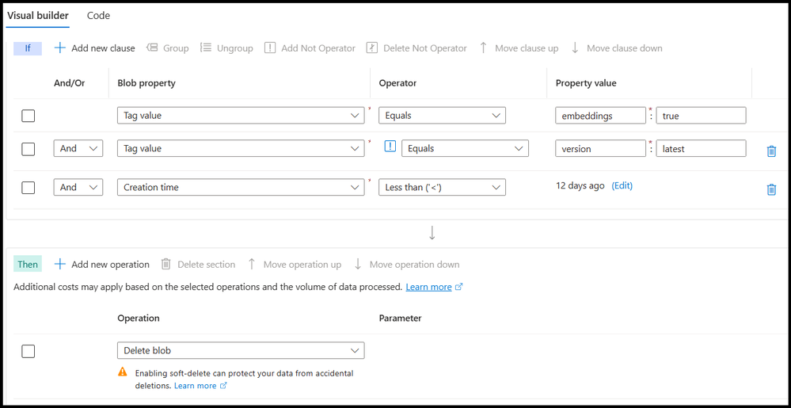Open Learn more link about additional costs
The width and height of the screenshot is (791, 408).
[x=428, y=287]
